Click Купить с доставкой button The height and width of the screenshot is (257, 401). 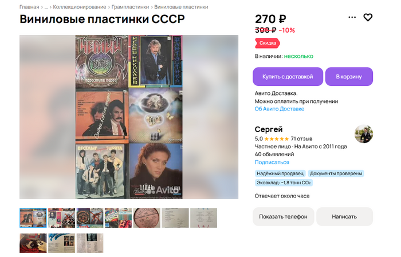tap(288, 77)
